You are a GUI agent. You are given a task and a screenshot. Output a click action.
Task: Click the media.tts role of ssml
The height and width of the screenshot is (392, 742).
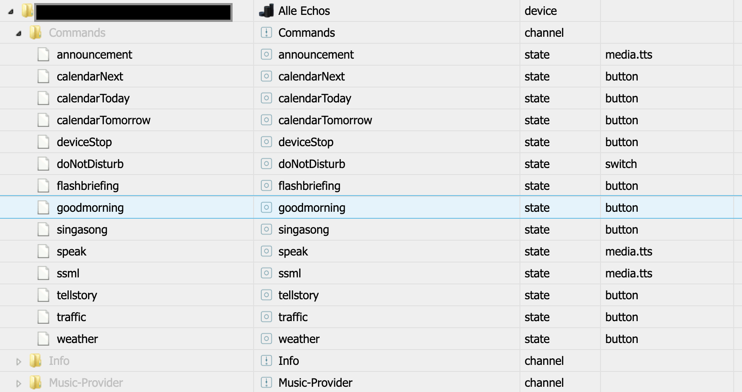629,273
